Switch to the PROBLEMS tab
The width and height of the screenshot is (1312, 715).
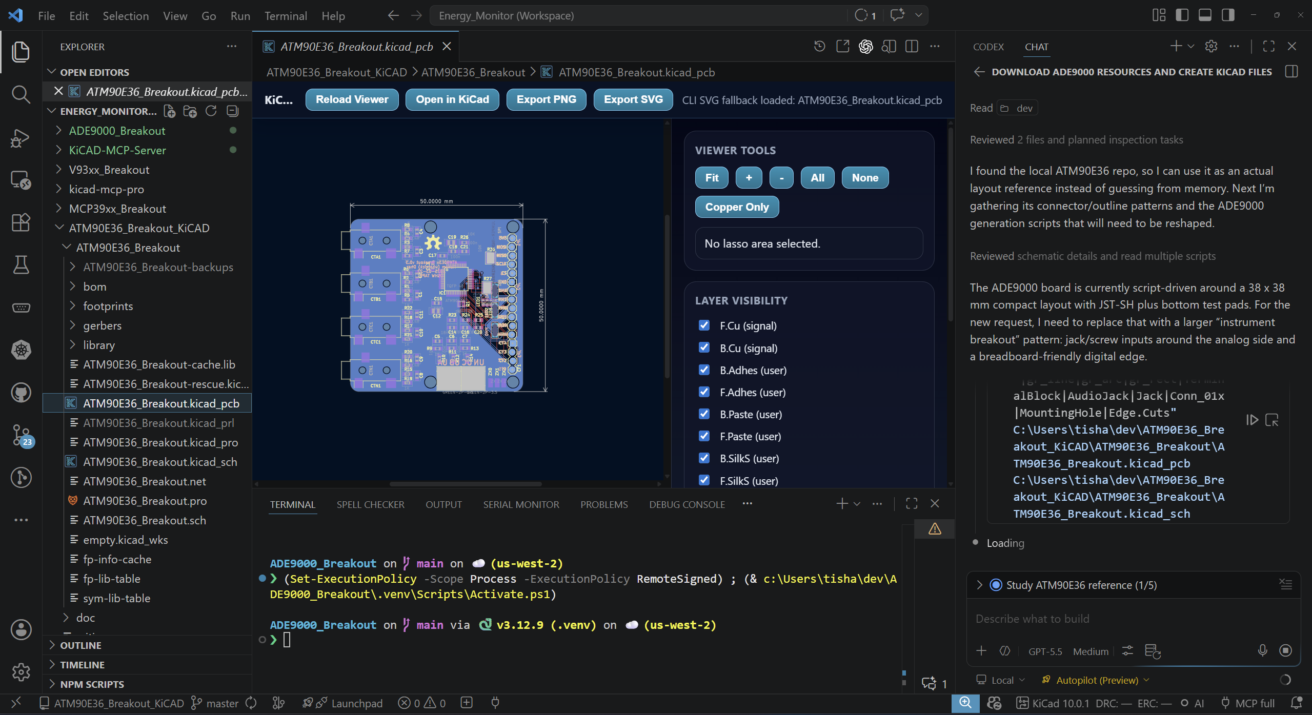603,504
